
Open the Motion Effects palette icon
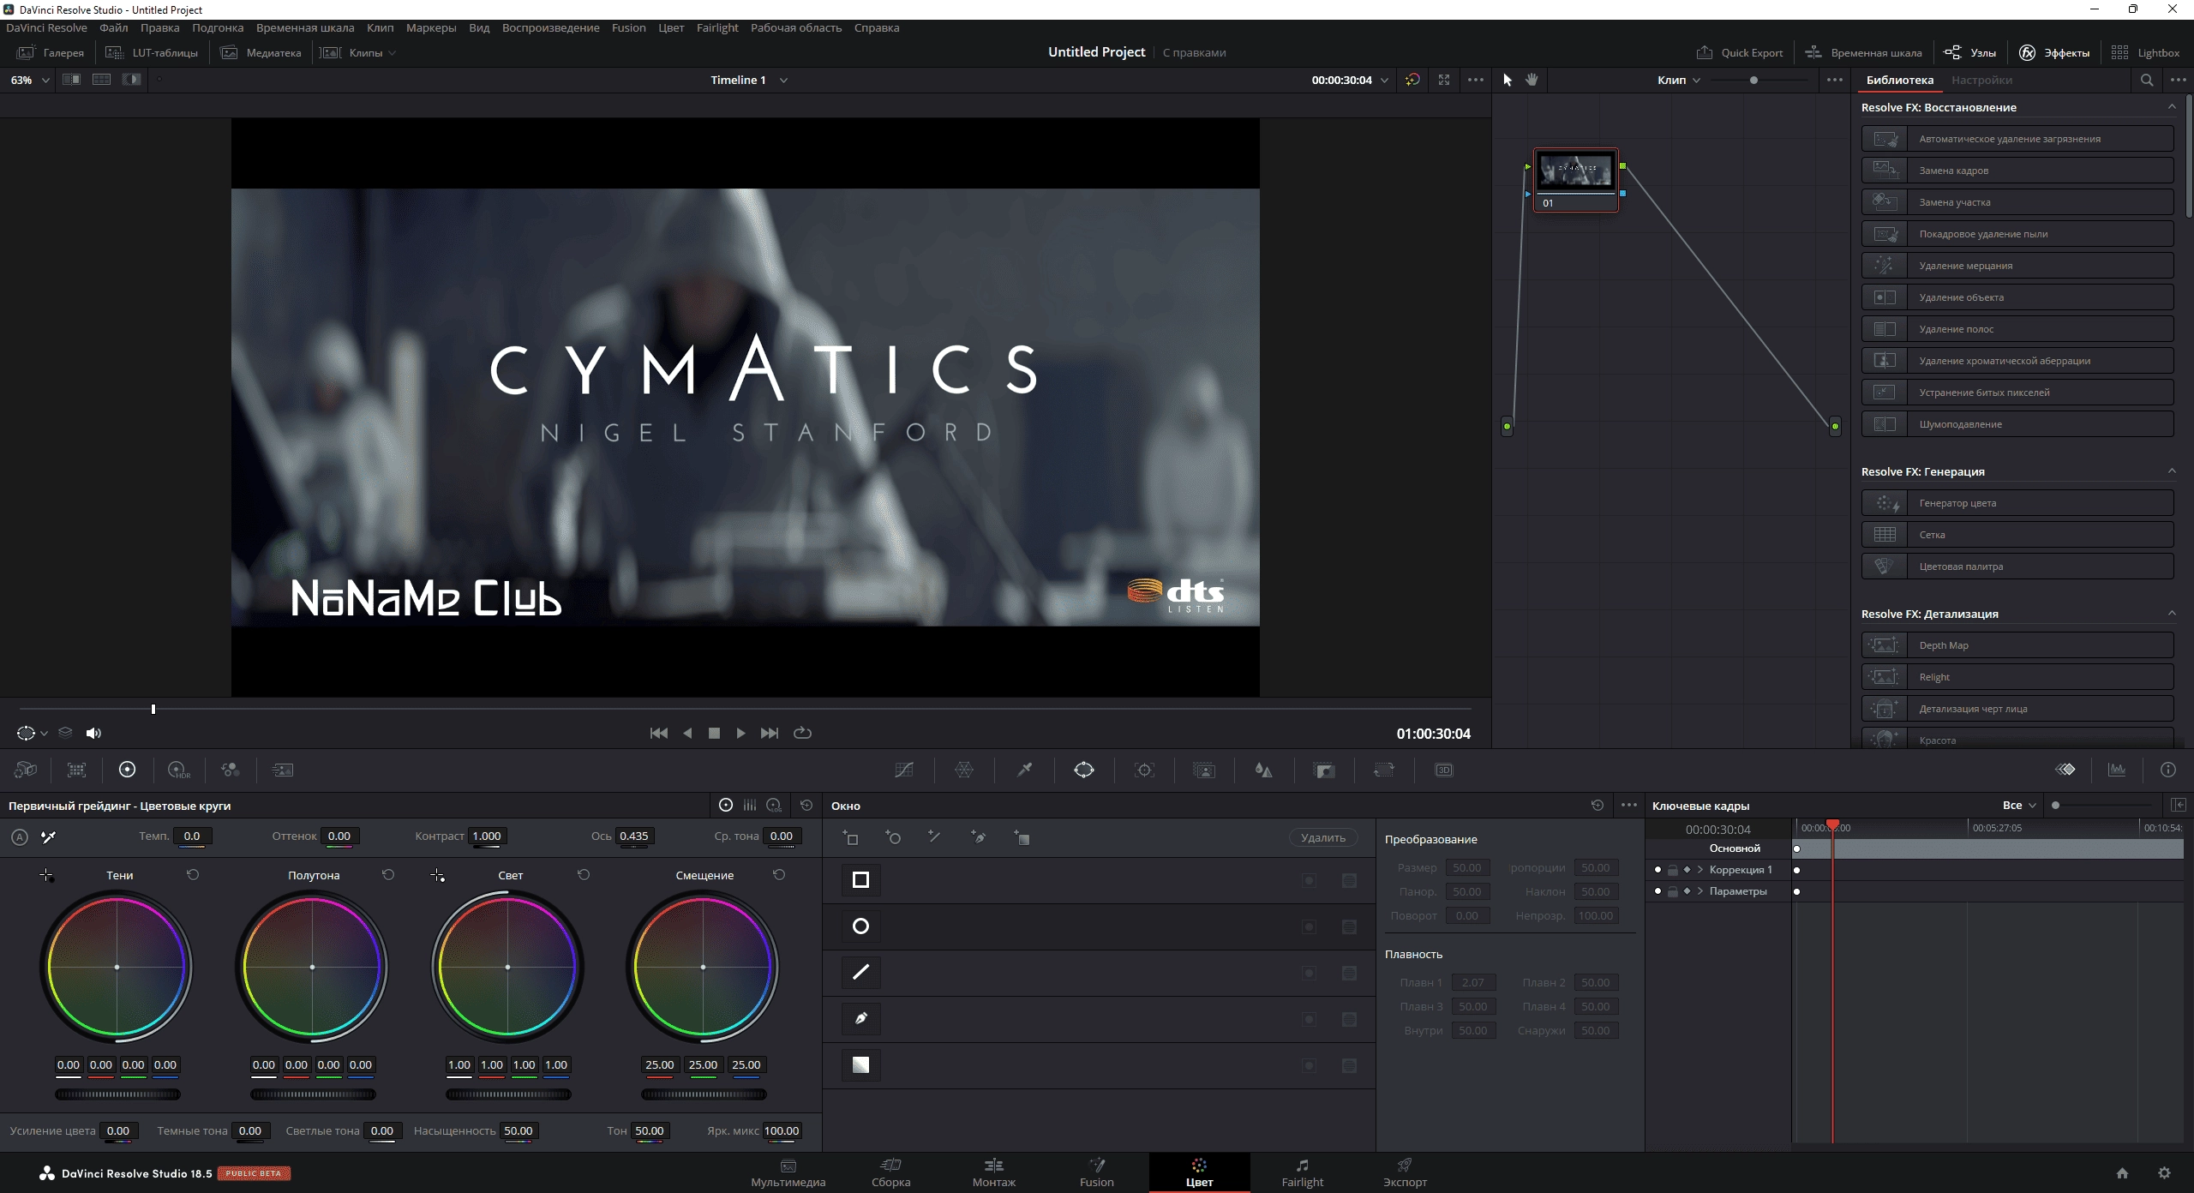(283, 770)
